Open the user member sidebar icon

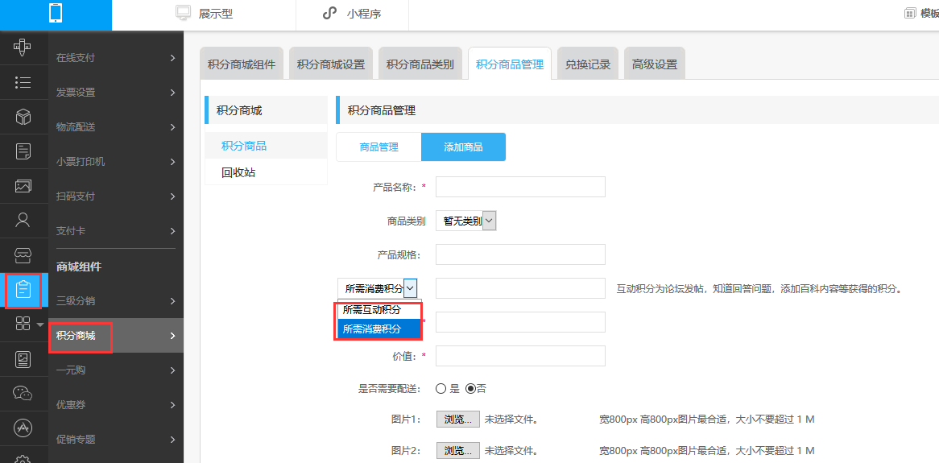(x=23, y=221)
